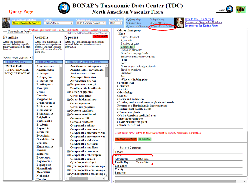
Task: Click the Run query button
Action: (x=144, y=139)
